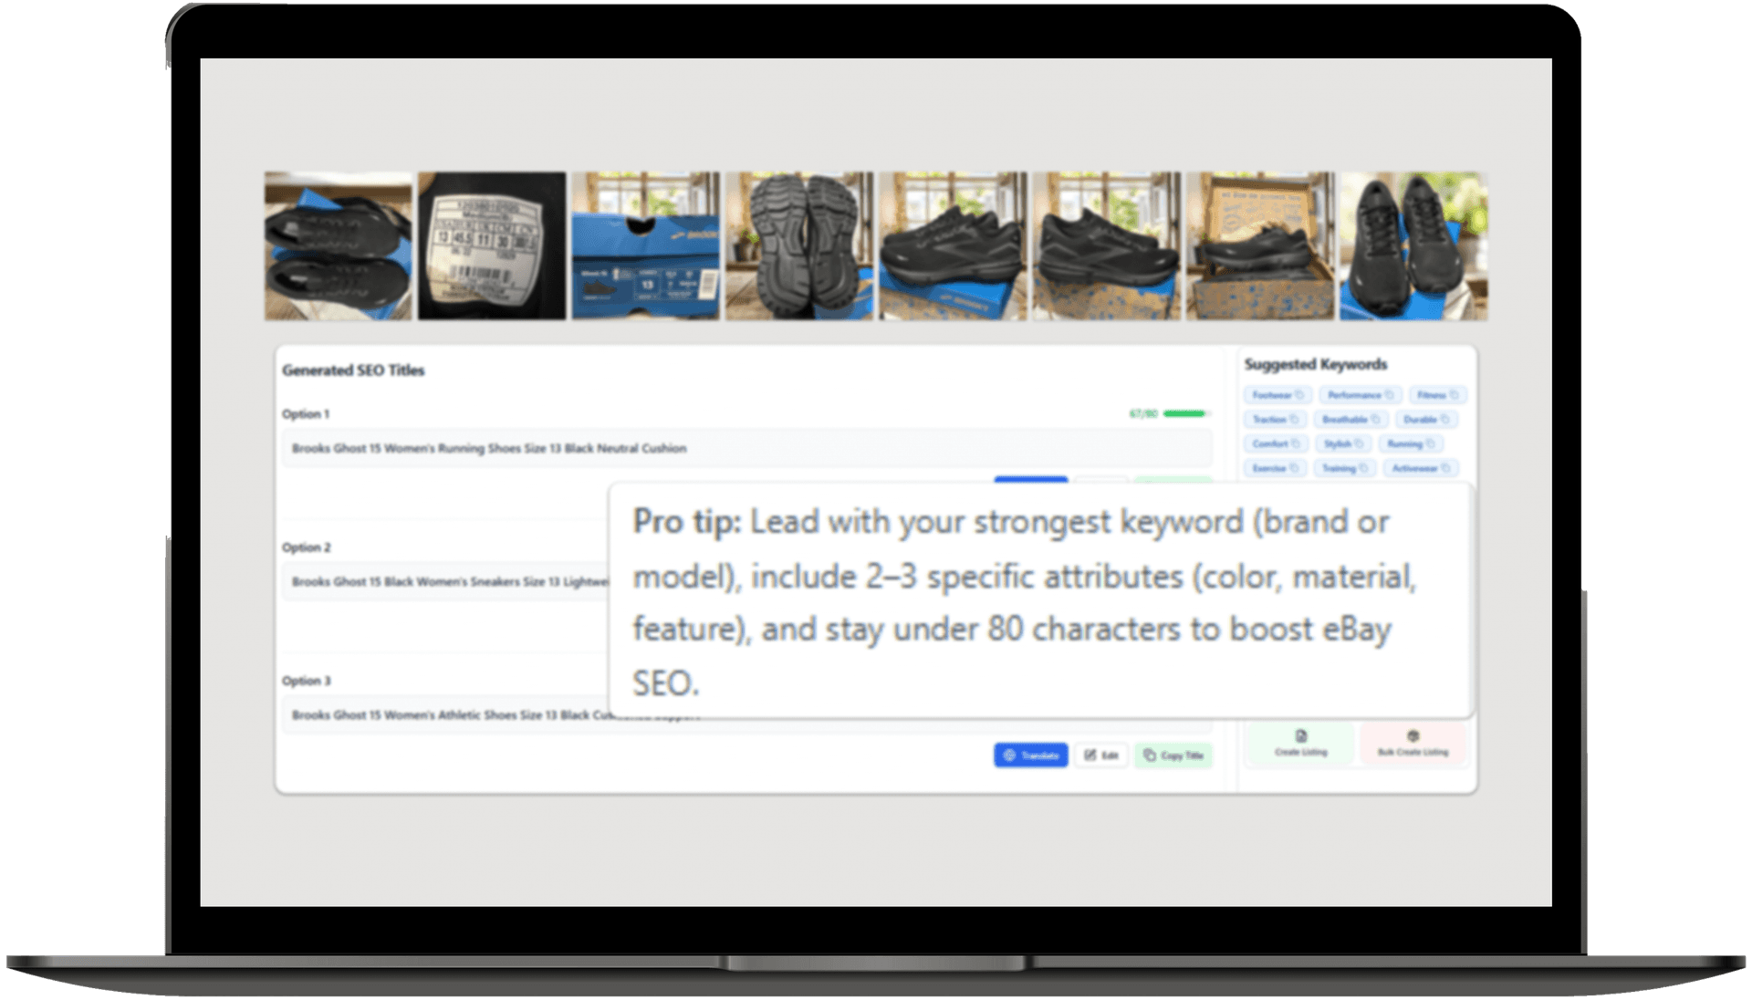Select the last shoes top-view thumbnail
Viewport: 1752px width, 1000px height.
1413,246
